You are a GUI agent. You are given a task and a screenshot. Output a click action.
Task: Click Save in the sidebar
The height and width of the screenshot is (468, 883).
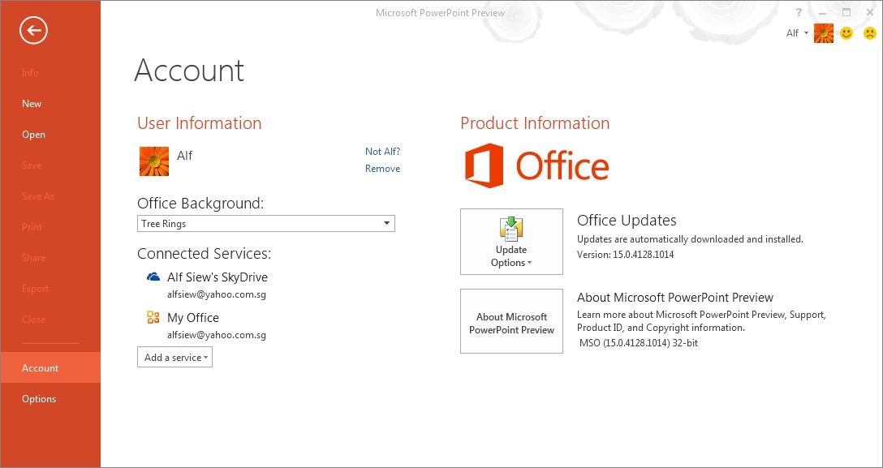[32, 165]
